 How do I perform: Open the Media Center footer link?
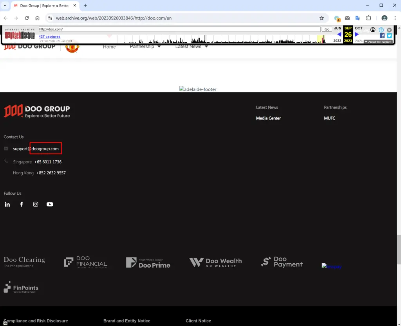pyautogui.click(x=268, y=118)
